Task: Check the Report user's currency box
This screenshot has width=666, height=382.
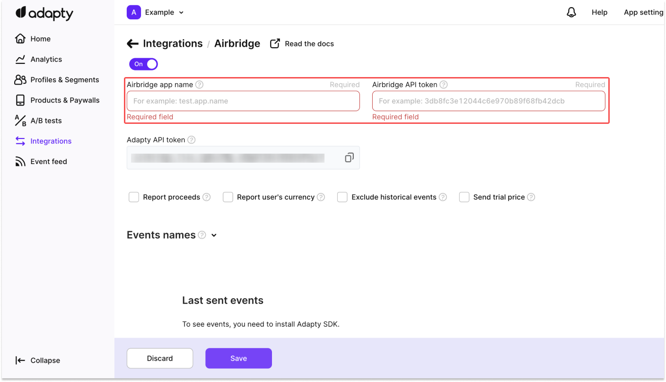Action: pos(228,197)
